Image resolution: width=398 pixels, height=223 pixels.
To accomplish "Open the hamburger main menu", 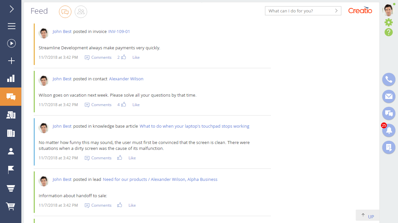I will [11, 26].
